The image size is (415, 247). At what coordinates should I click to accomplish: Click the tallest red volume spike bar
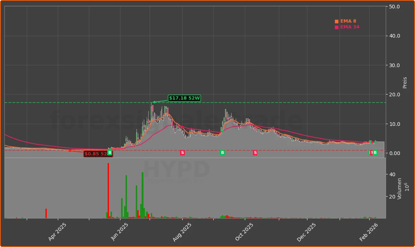(109, 190)
